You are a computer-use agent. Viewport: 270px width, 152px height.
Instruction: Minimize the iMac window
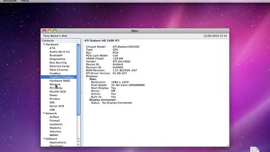point(50,31)
